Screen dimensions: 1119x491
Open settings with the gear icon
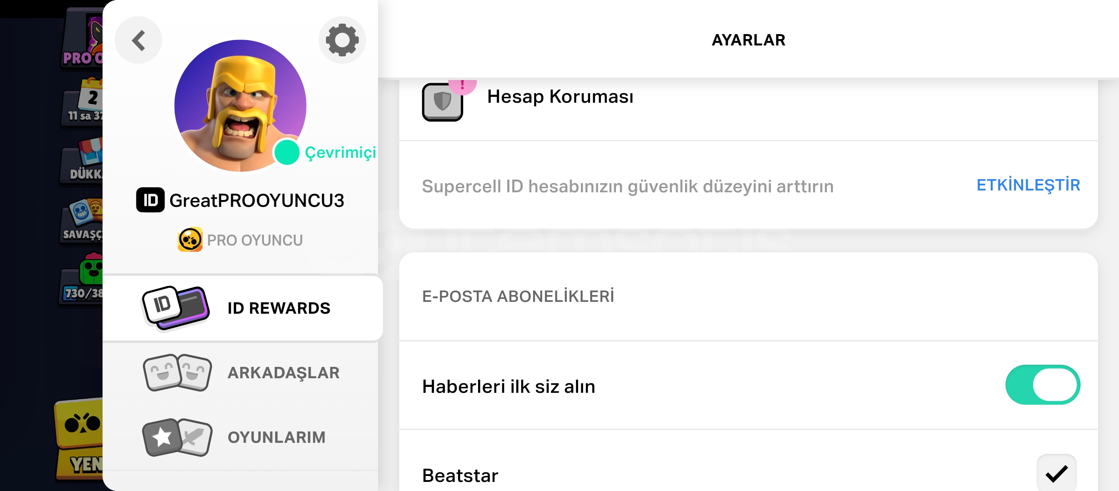tap(342, 40)
